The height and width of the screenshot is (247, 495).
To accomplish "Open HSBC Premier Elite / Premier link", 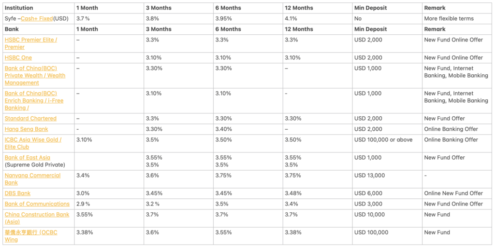I will coord(31,43).
